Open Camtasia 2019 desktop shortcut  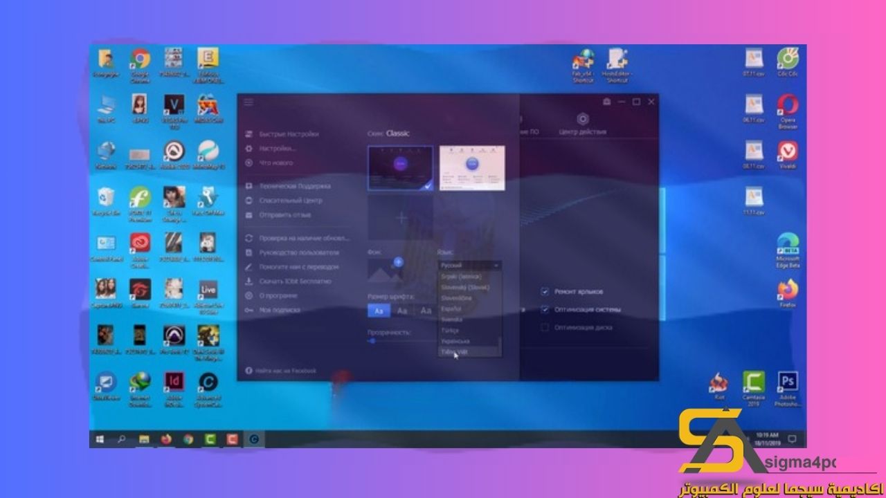click(x=754, y=388)
